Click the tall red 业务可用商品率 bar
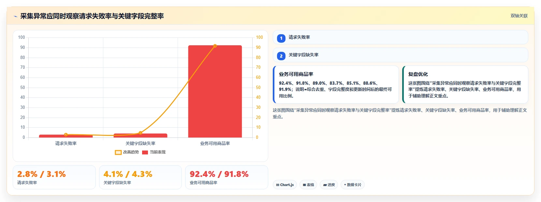Screen dimensions: 541x202 point(215,92)
